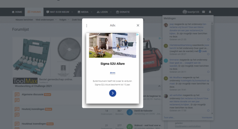The image size is (238, 129).
Task: Click the blue arrow button in the Sigma ad
Action: (x=113, y=93)
